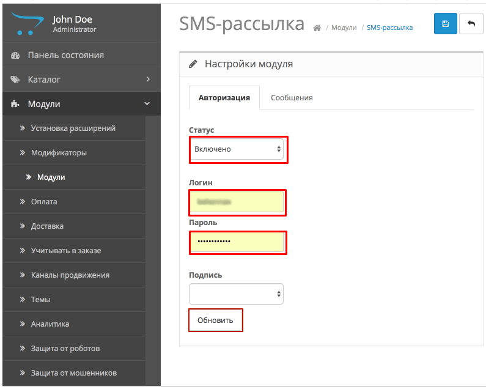Click the back arrow button
The width and height of the screenshot is (486, 389).
click(471, 24)
